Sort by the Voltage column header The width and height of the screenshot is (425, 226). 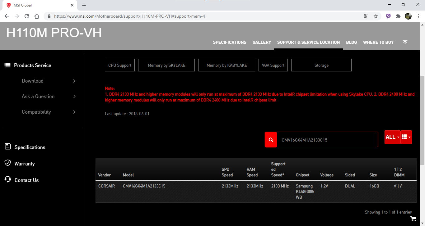click(x=327, y=175)
